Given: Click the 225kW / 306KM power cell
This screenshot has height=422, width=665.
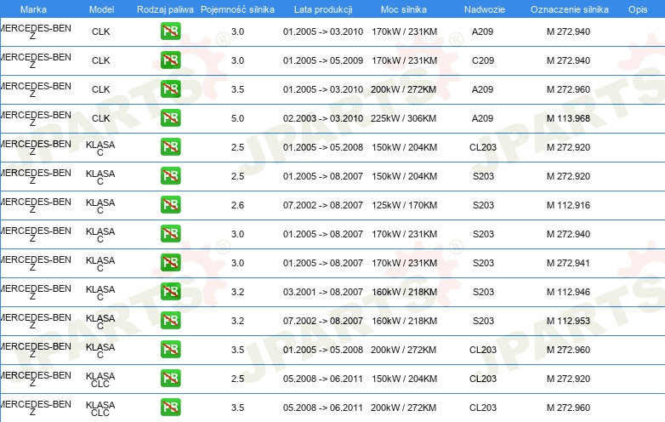Looking at the screenshot, I should coord(403,118).
